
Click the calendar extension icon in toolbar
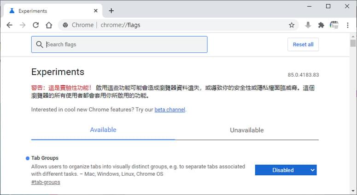(x=334, y=25)
